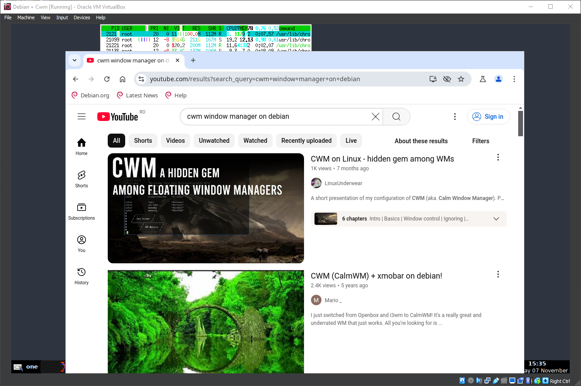Enable the Recently uploaded filter
The width and height of the screenshot is (581, 386).
pos(306,141)
